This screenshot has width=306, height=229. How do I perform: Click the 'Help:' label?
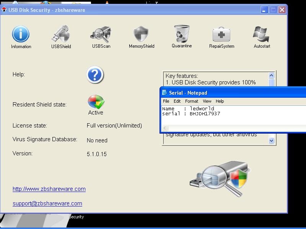(18, 74)
